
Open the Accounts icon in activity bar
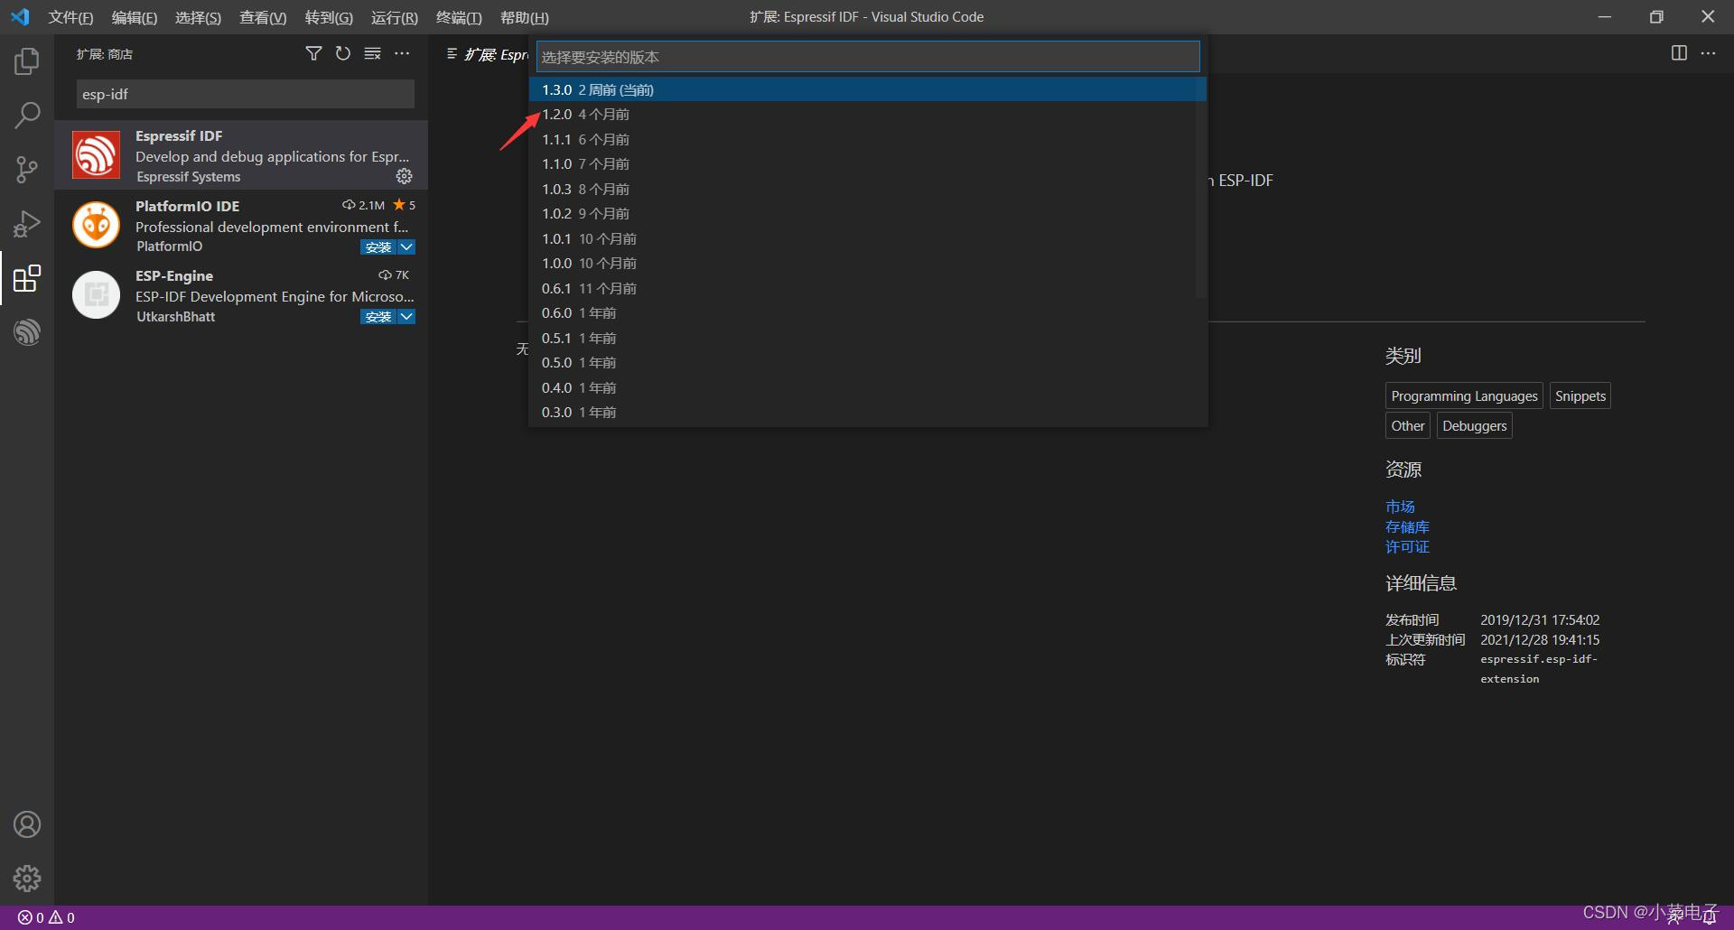point(27,824)
